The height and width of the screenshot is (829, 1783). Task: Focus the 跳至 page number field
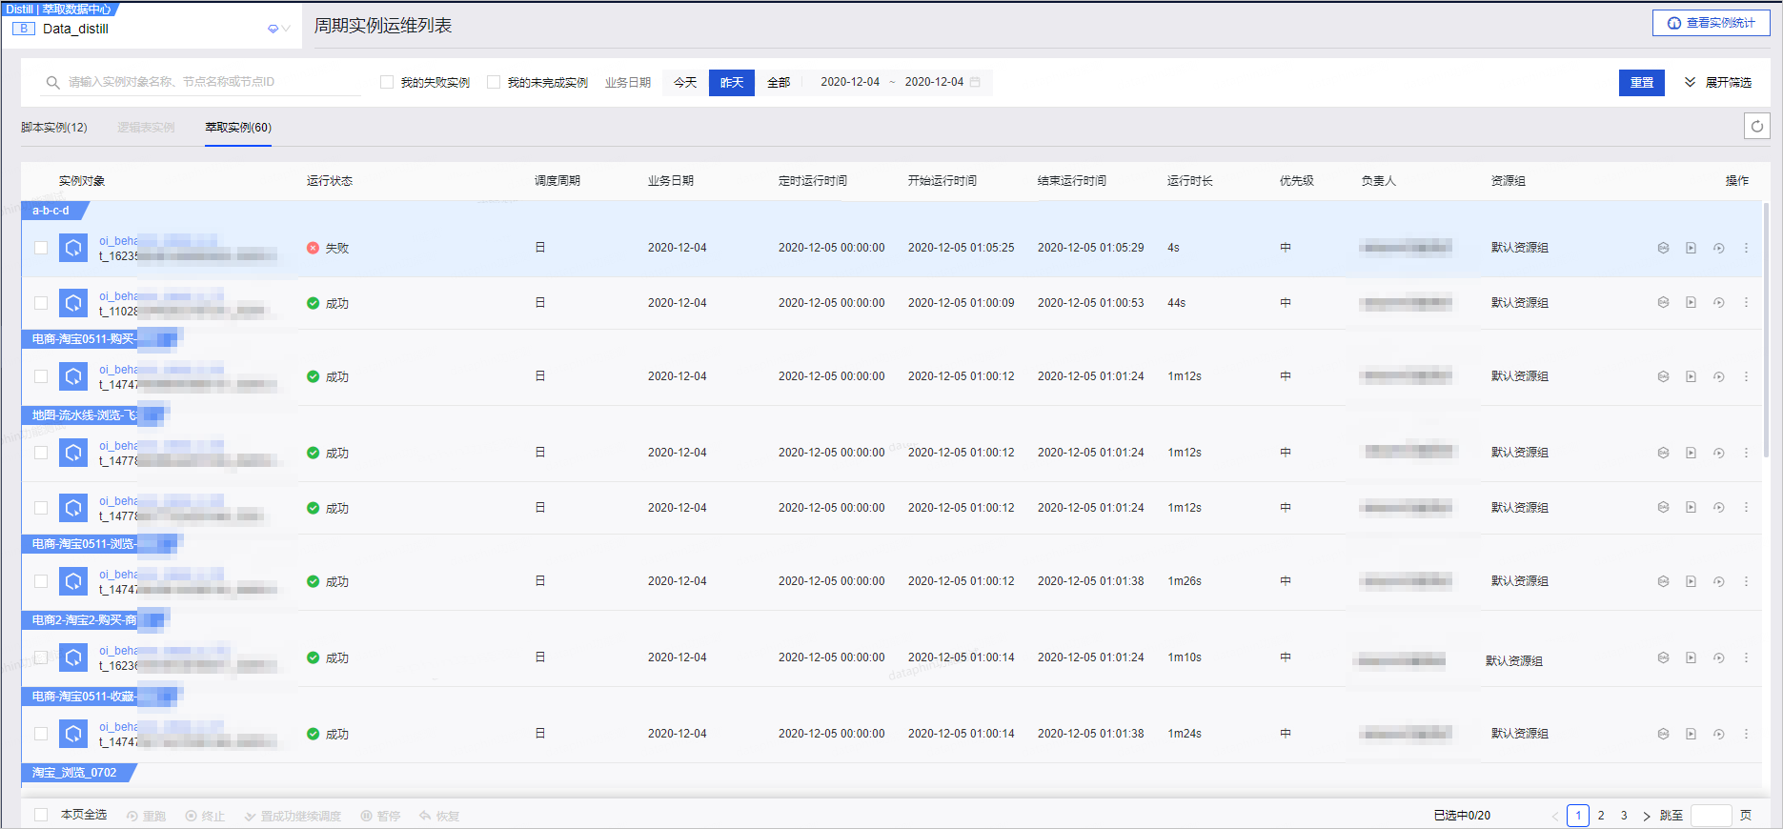click(1711, 816)
